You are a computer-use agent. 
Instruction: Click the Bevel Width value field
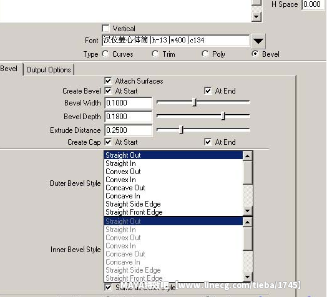pos(129,103)
